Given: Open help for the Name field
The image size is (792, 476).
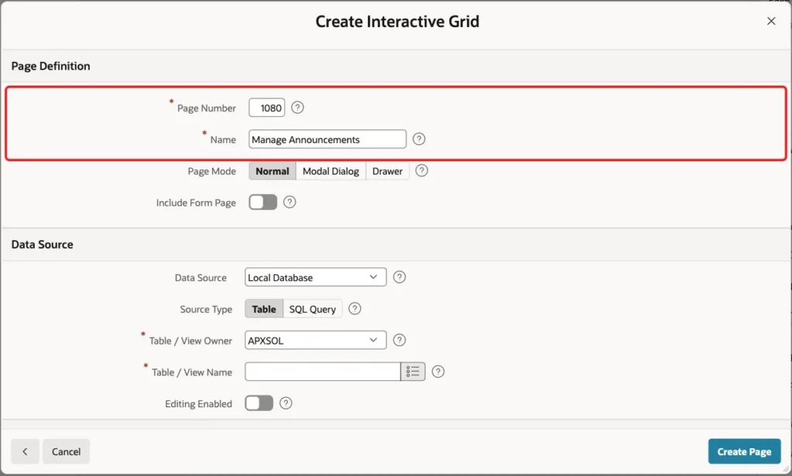Looking at the screenshot, I should point(418,139).
